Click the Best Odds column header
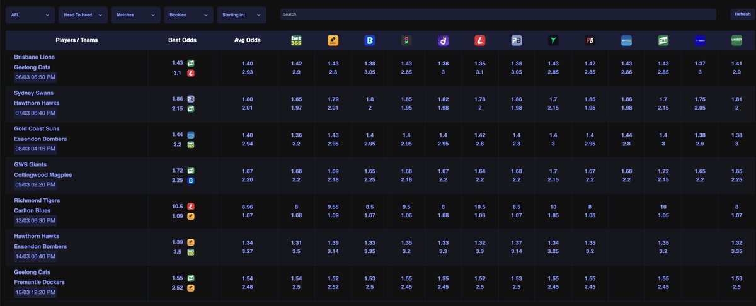The height and width of the screenshot is (306, 756). pos(182,40)
